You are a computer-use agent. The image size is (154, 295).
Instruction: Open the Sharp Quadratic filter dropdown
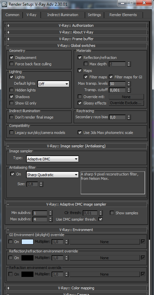53,175
